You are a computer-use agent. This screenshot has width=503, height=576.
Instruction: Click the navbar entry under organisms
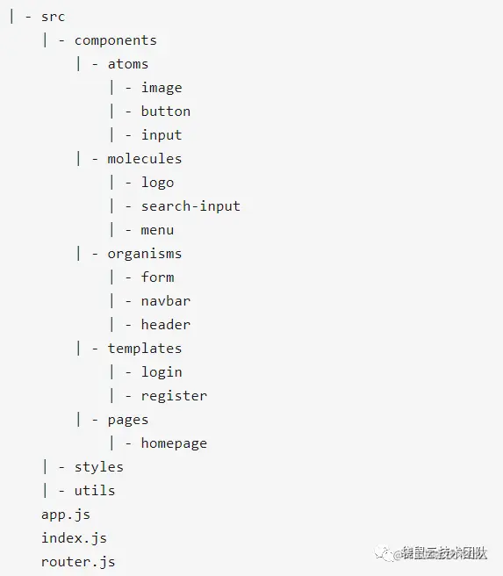166,301
